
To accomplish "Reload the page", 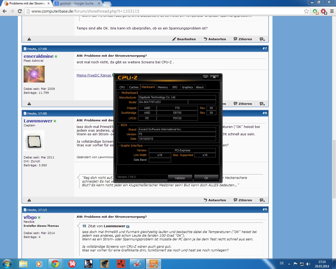I will coord(20,11).
